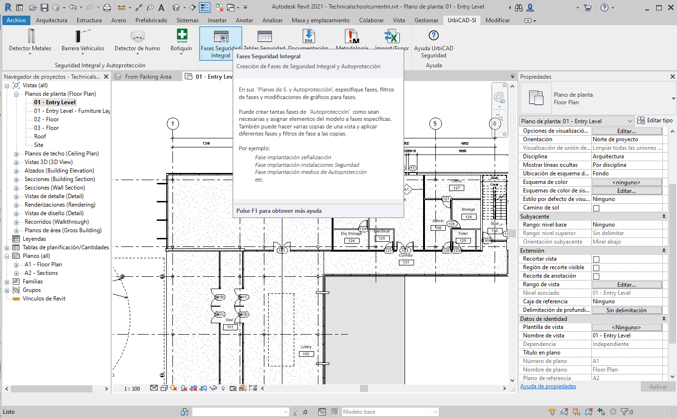
Task: Click the Detector de humo icon
Action: [x=137, y=36]
